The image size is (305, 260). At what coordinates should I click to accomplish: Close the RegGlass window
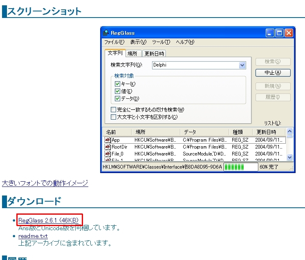click(289, 33)
